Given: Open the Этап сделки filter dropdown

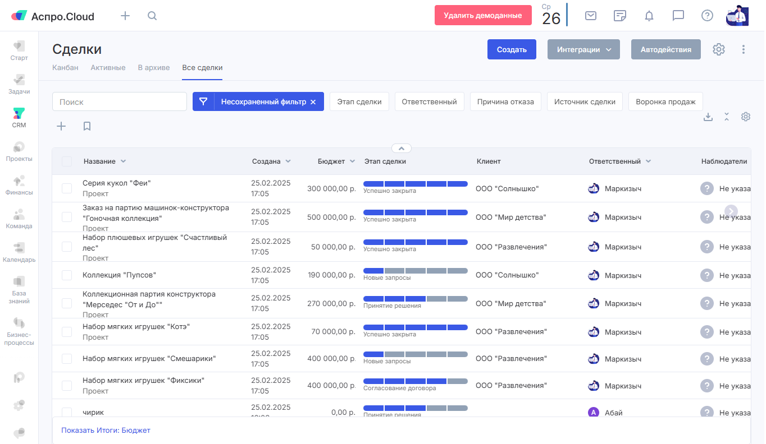Looking at the screenshot, I should (359, 102).
